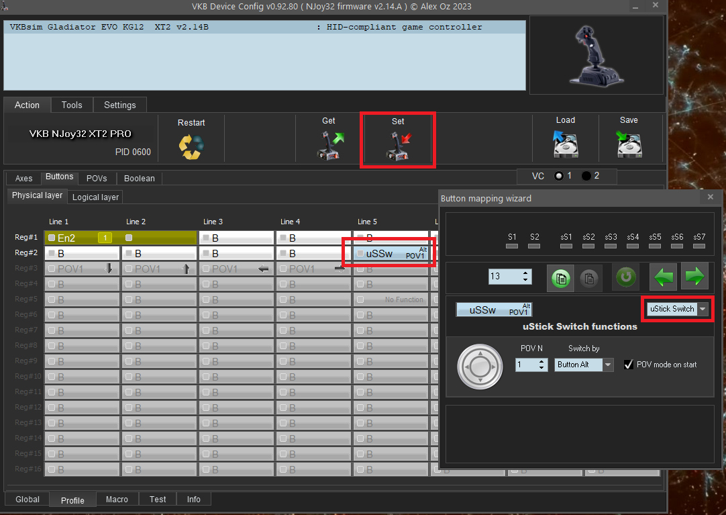Click the green reset icon in wizard
Viewport: 726px width, 515px height.
(625, 277)
